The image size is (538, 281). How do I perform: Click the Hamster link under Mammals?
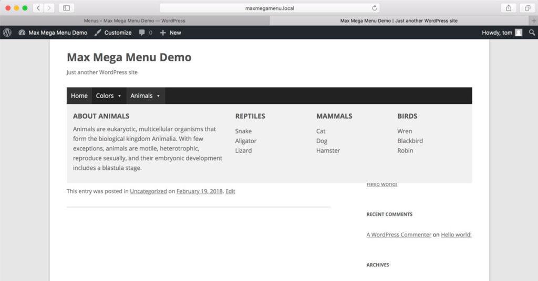pos(328,150)
